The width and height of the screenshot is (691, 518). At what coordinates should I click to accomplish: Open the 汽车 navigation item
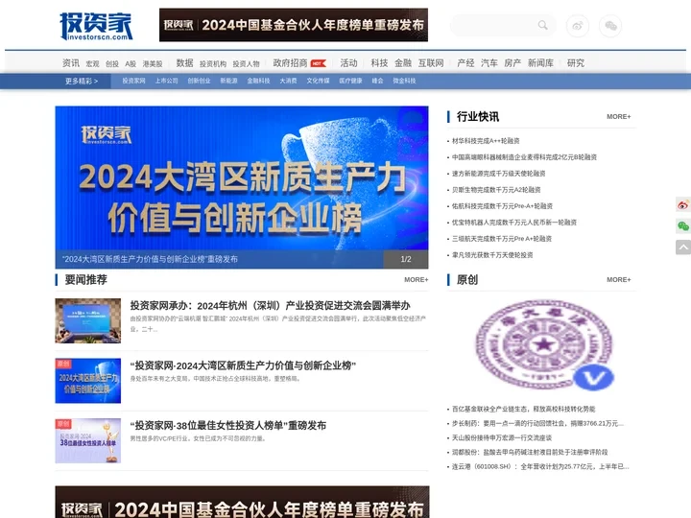coord(489,63)
